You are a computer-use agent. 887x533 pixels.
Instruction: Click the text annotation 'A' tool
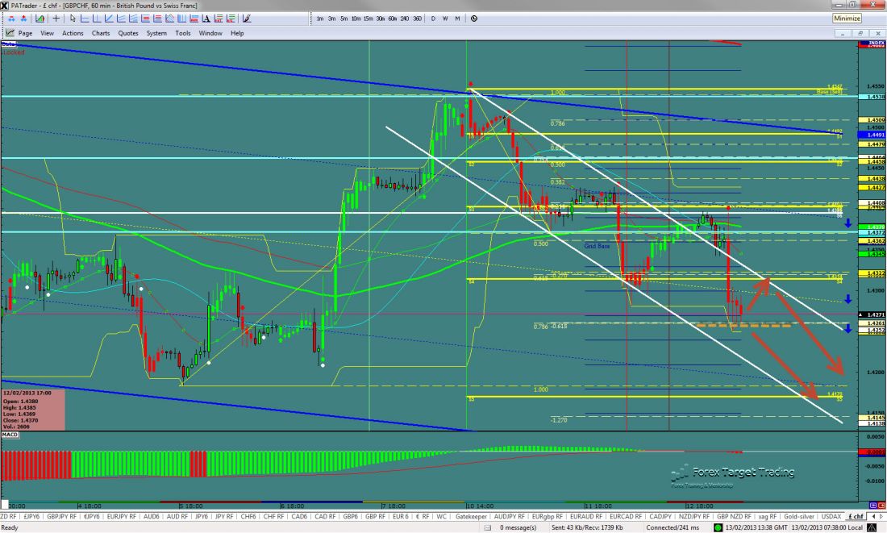point(206,19)
